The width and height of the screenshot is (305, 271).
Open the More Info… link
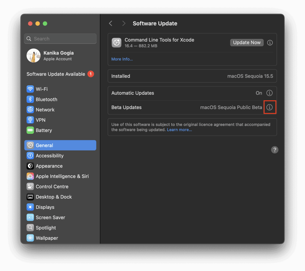coord(122,59)
